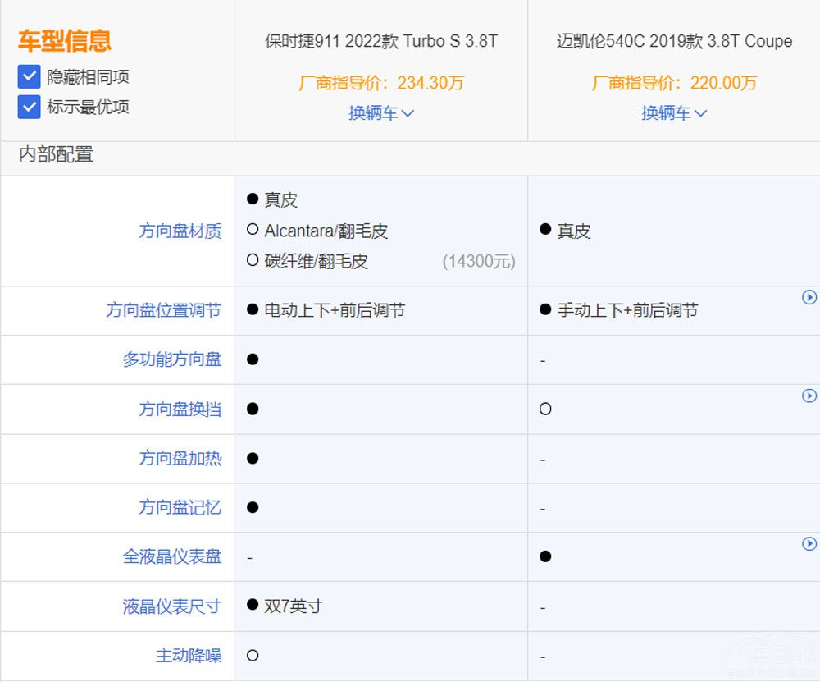Open 保时捷911 2022款 Turbo S model title
Image resolution: width=820 pixels, height=682 pixels.
[x=381, y=41]
